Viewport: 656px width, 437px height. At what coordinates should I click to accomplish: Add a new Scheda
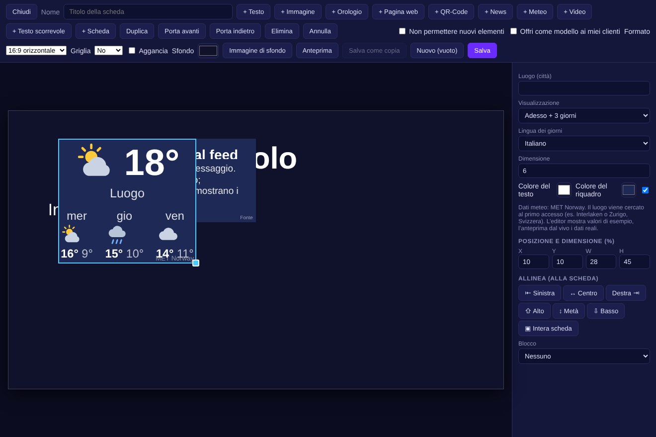point(95,31)
